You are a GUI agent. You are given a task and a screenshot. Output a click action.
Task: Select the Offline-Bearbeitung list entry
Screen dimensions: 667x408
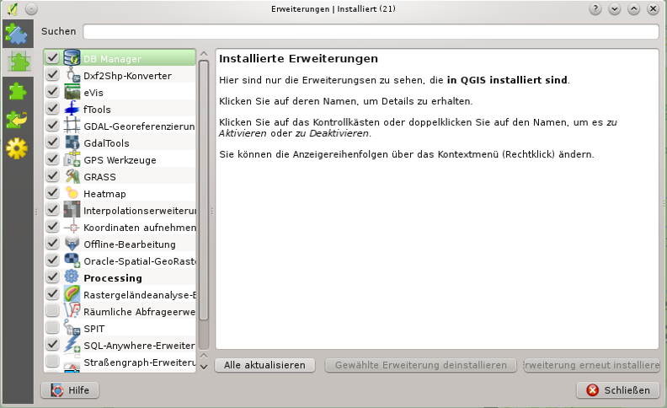pos(120,244)
